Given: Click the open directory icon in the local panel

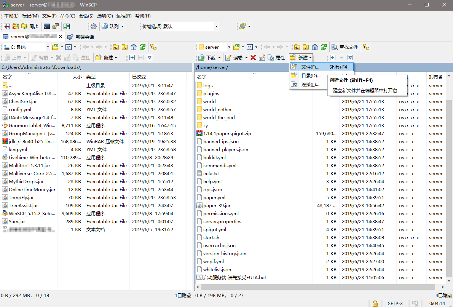Looking at the screenshot, I should coord(56,47).
